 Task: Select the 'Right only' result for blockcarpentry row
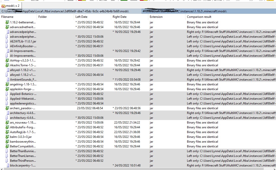pos(232,165)
